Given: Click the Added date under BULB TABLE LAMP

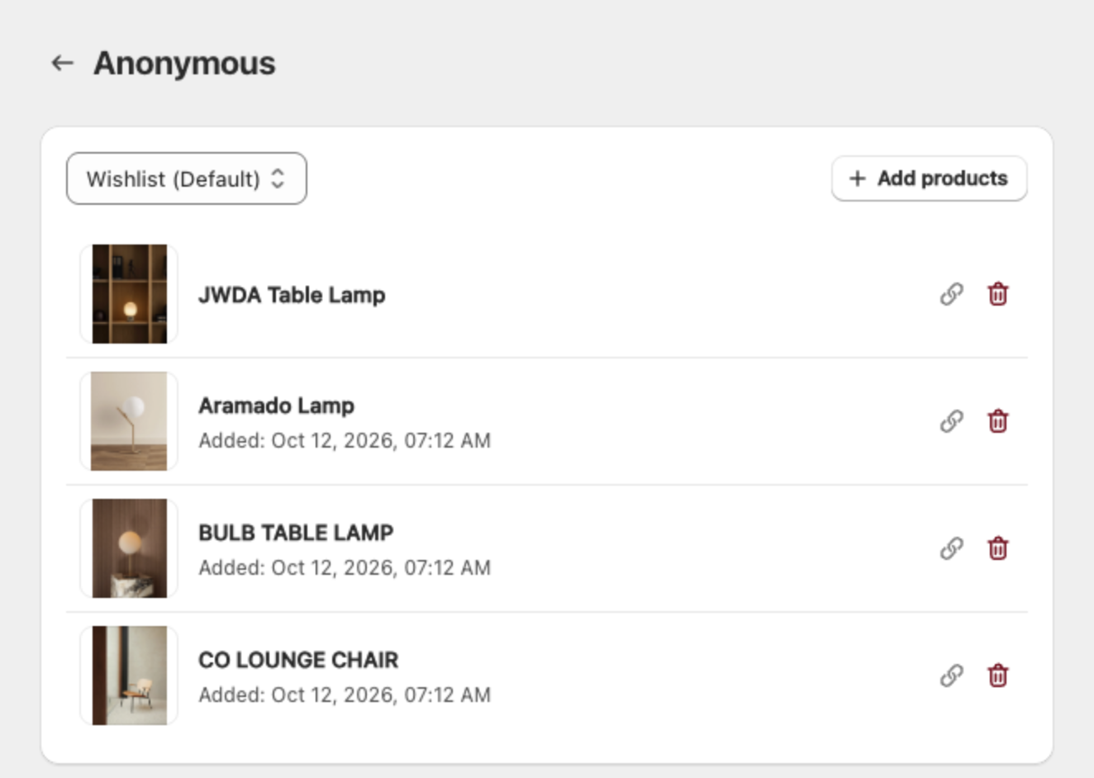Looking at the screenshot, I should coord(345,567).
